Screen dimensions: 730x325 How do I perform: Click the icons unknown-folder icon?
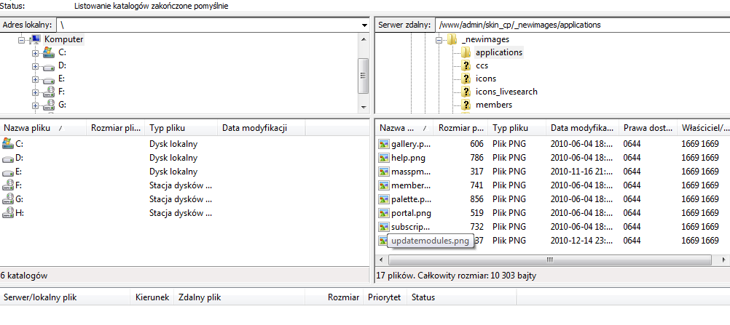(x=466, y=79)
